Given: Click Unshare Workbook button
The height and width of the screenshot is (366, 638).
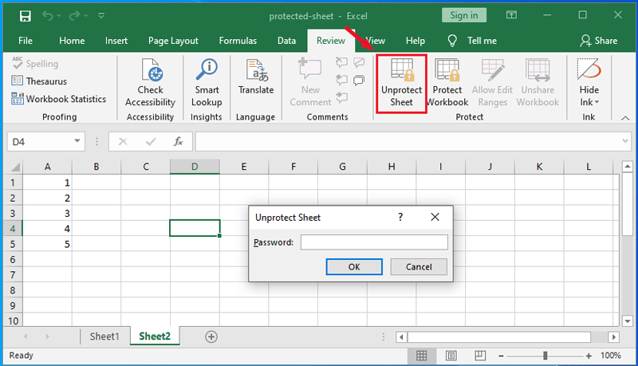Looking at the screenshot, I should [538, 83].
